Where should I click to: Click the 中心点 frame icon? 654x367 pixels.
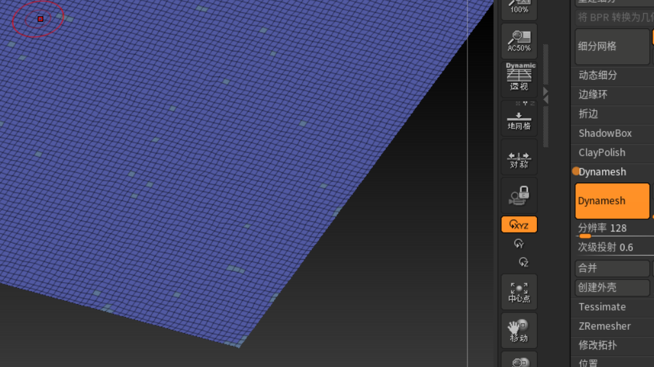[x=519, y=292]
